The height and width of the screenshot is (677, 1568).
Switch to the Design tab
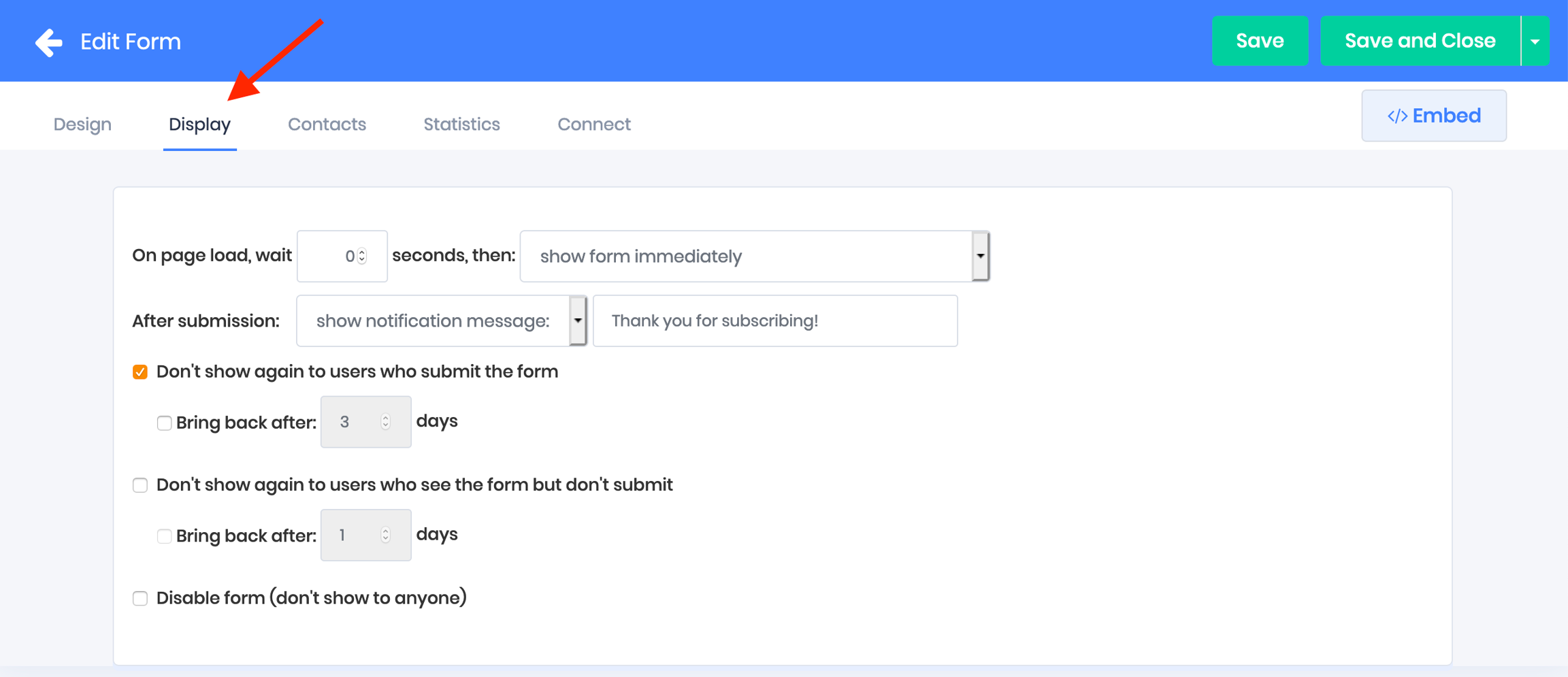click(x=82, y=125)
